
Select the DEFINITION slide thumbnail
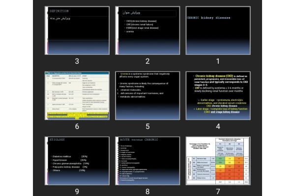(77, 29)
